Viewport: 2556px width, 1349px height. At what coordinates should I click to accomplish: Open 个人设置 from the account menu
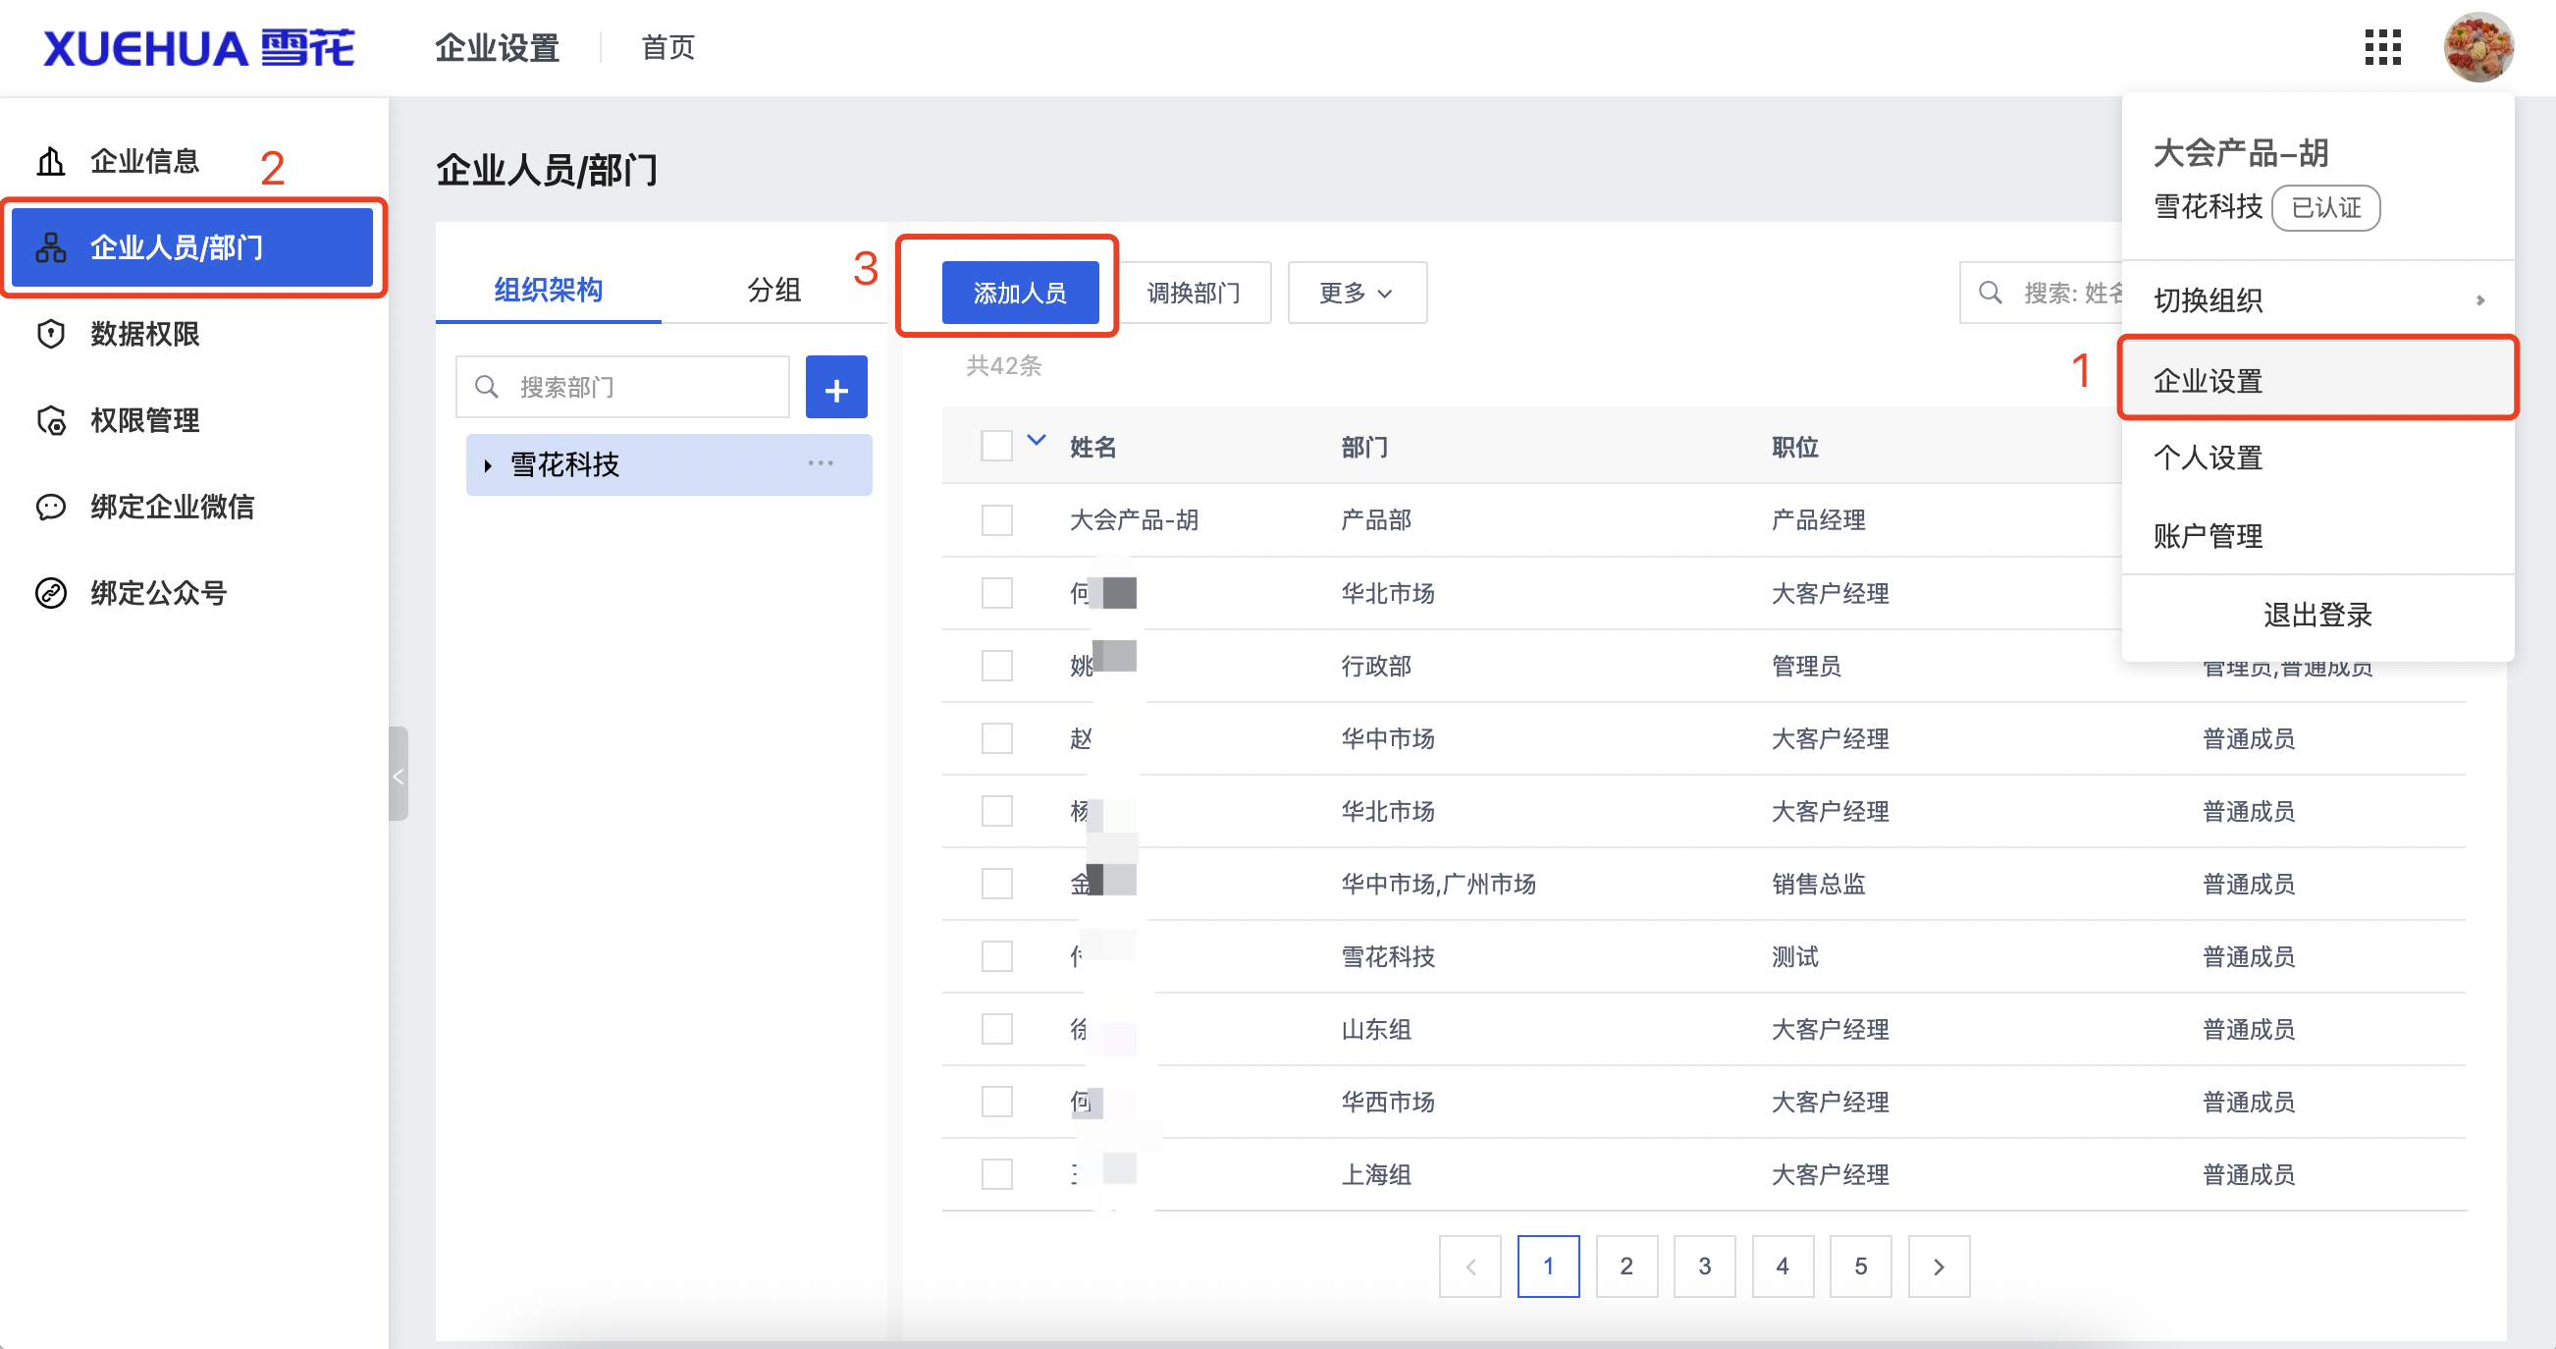2207,458
